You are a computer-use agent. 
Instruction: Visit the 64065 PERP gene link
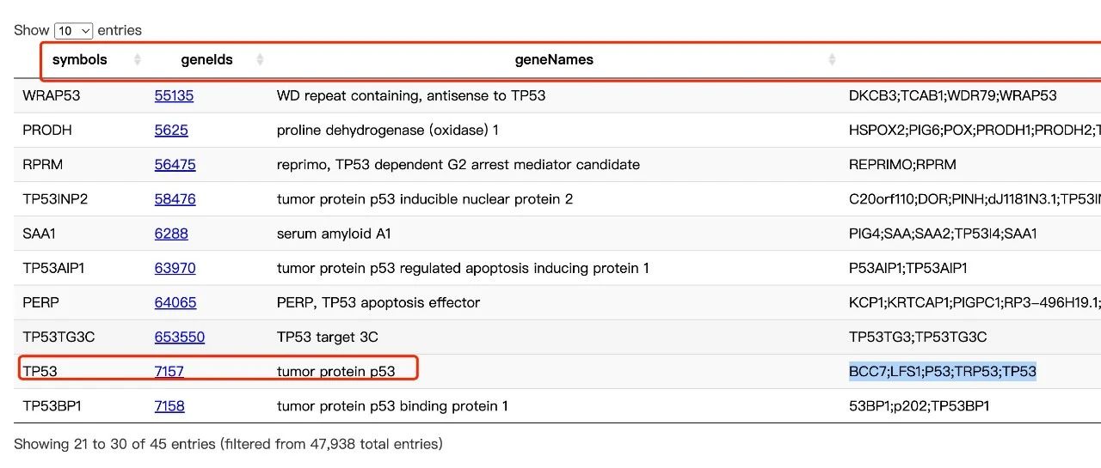175,302
